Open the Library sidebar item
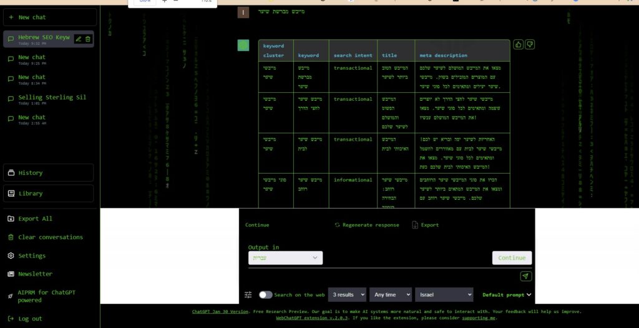 [49, 194]
